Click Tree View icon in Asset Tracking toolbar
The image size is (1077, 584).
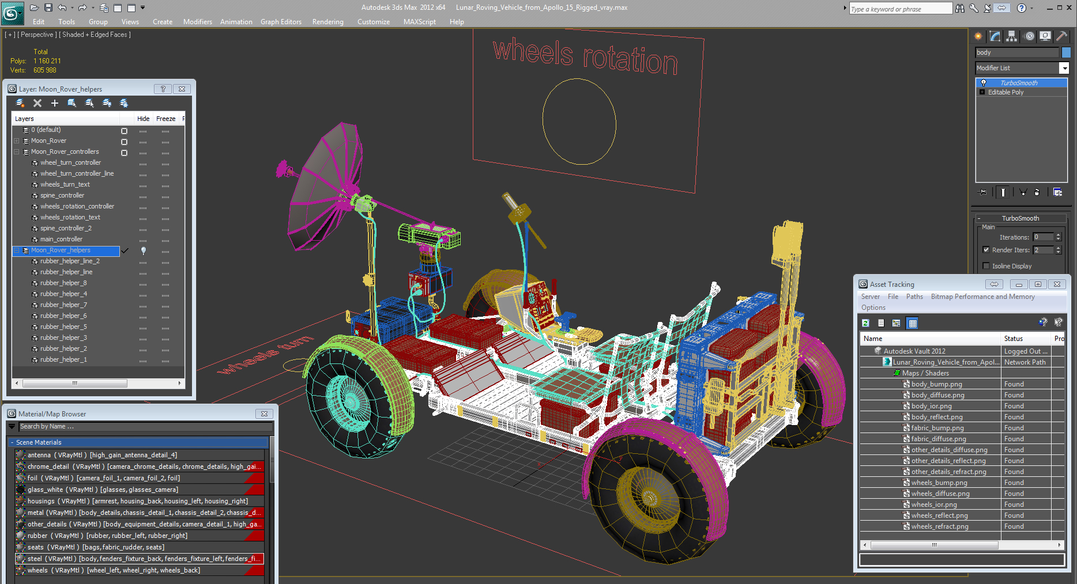(x=896, y=323)
